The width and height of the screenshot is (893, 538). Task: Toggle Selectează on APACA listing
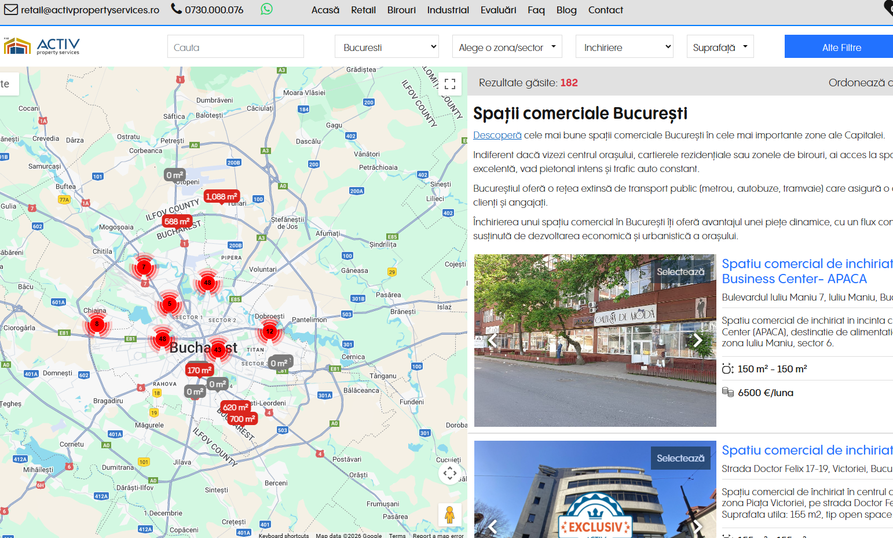click(680, 272)
